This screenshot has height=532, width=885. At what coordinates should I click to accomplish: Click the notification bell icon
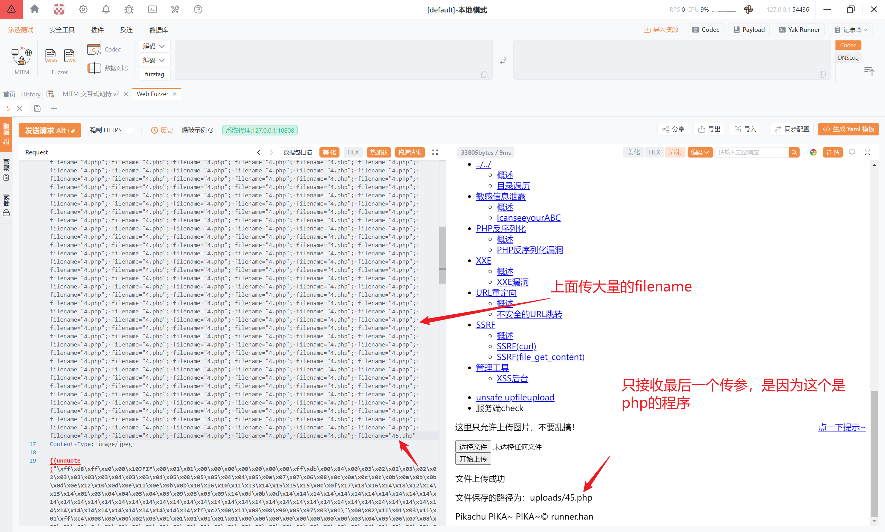tap(106, 9)
